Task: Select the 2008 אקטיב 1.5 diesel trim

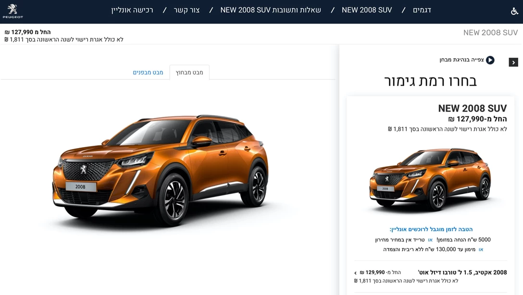Action: point(462,272)
